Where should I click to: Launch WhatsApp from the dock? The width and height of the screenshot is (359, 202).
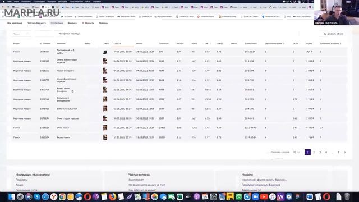[x=238, y=197]
